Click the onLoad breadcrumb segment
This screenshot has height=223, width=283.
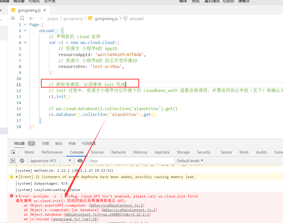tap(137, 19)
